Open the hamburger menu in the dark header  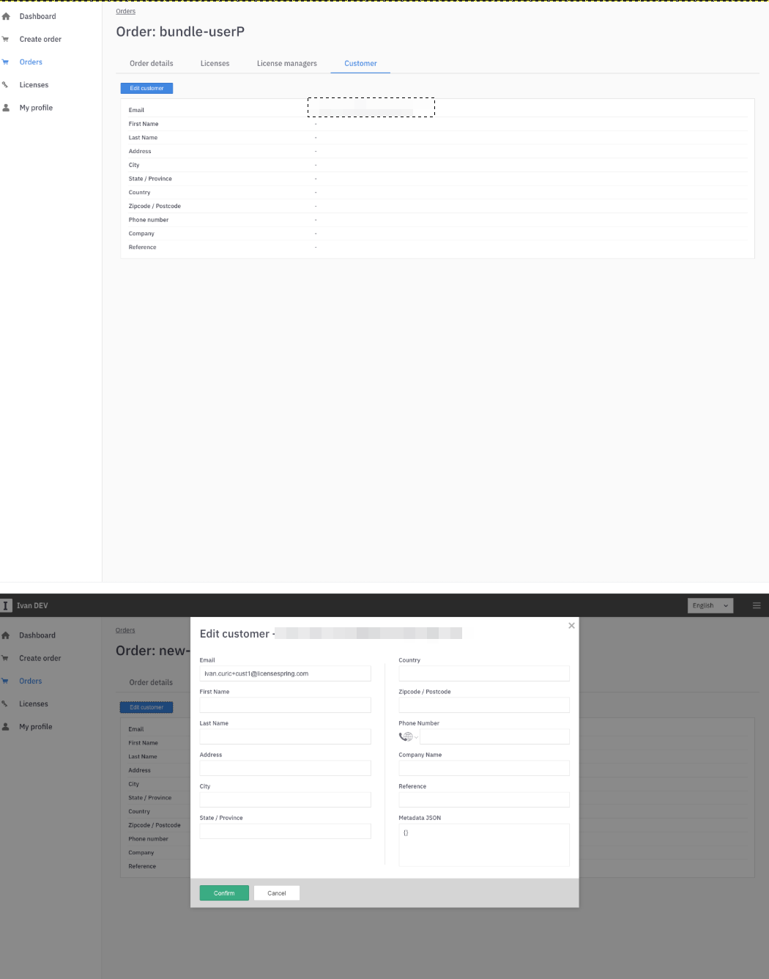[x=757, y=605]
